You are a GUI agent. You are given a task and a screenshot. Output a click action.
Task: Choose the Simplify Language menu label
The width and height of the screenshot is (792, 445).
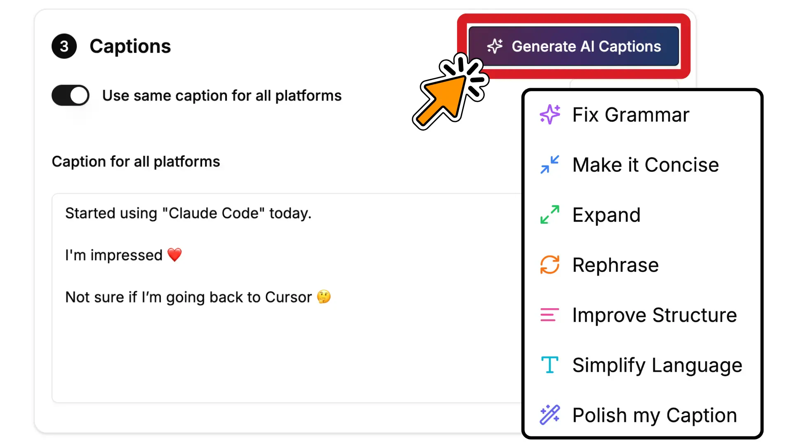point(657,365)
